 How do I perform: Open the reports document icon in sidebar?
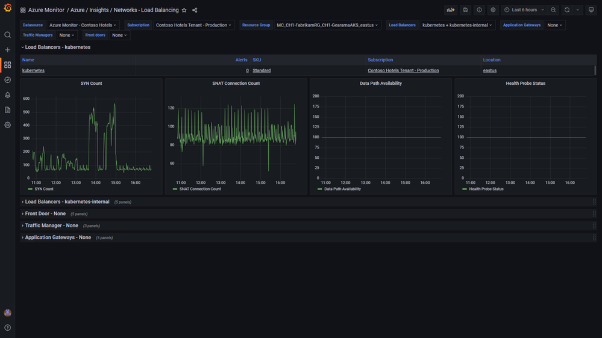(7, 110)
